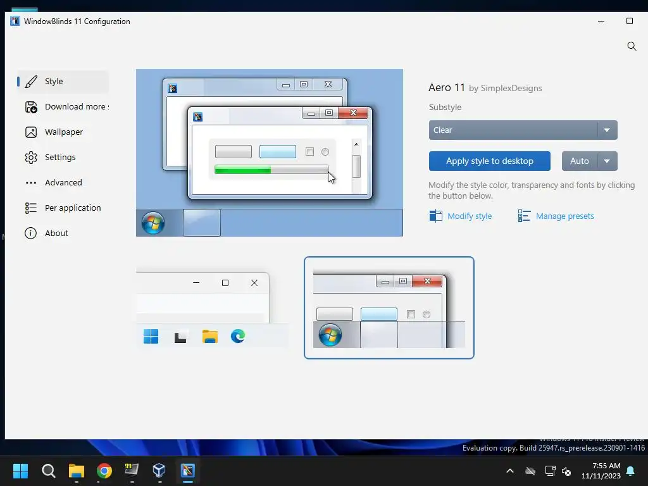Open Per application settings

click(x=63, y=208)
